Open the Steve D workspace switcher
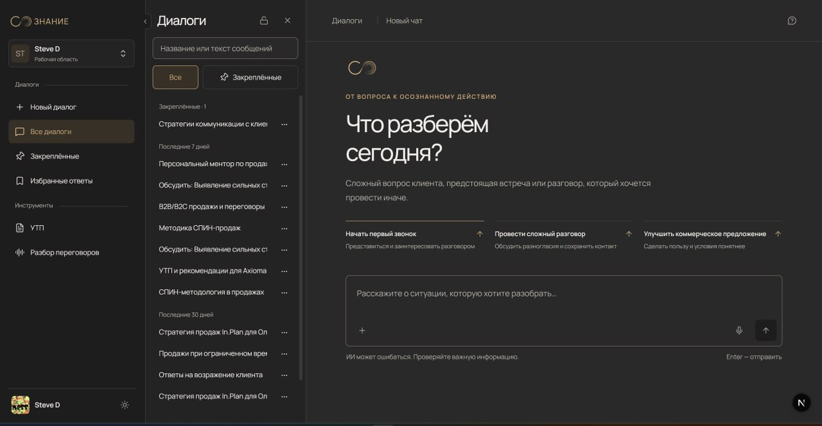 point(71,53)
